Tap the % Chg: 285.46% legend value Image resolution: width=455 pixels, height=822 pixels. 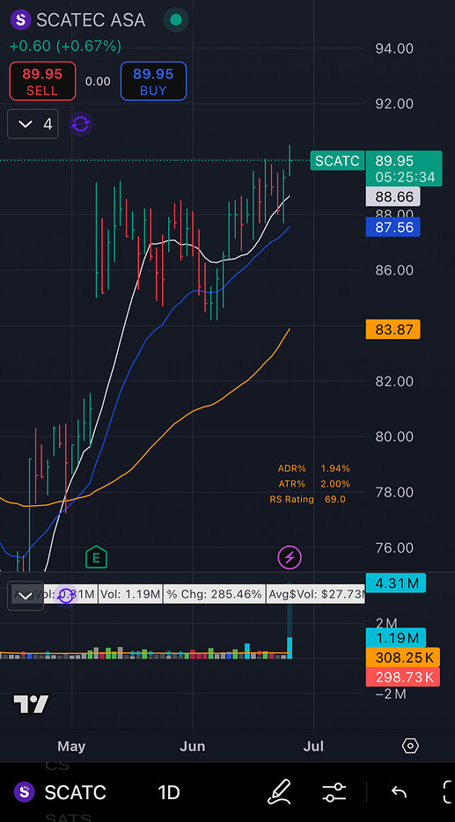(x=214, y=594)
